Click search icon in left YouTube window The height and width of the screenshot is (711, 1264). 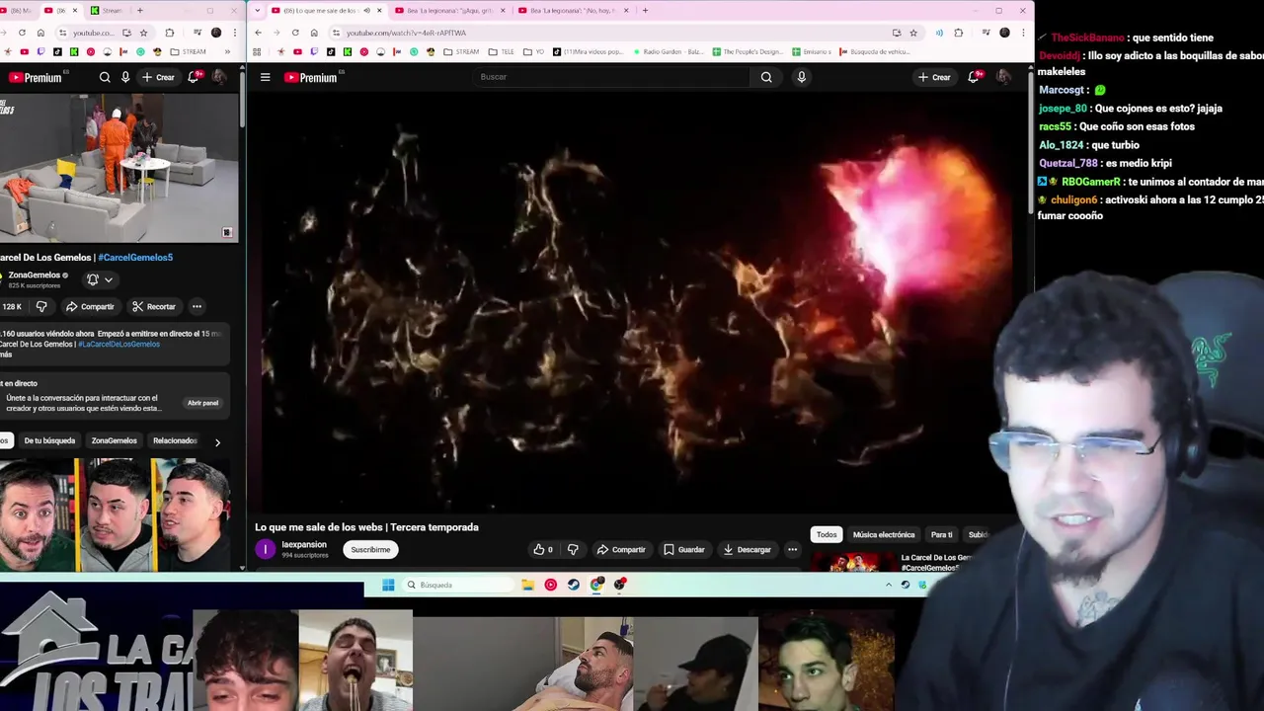pyautogui.click(x=105, y=77)
